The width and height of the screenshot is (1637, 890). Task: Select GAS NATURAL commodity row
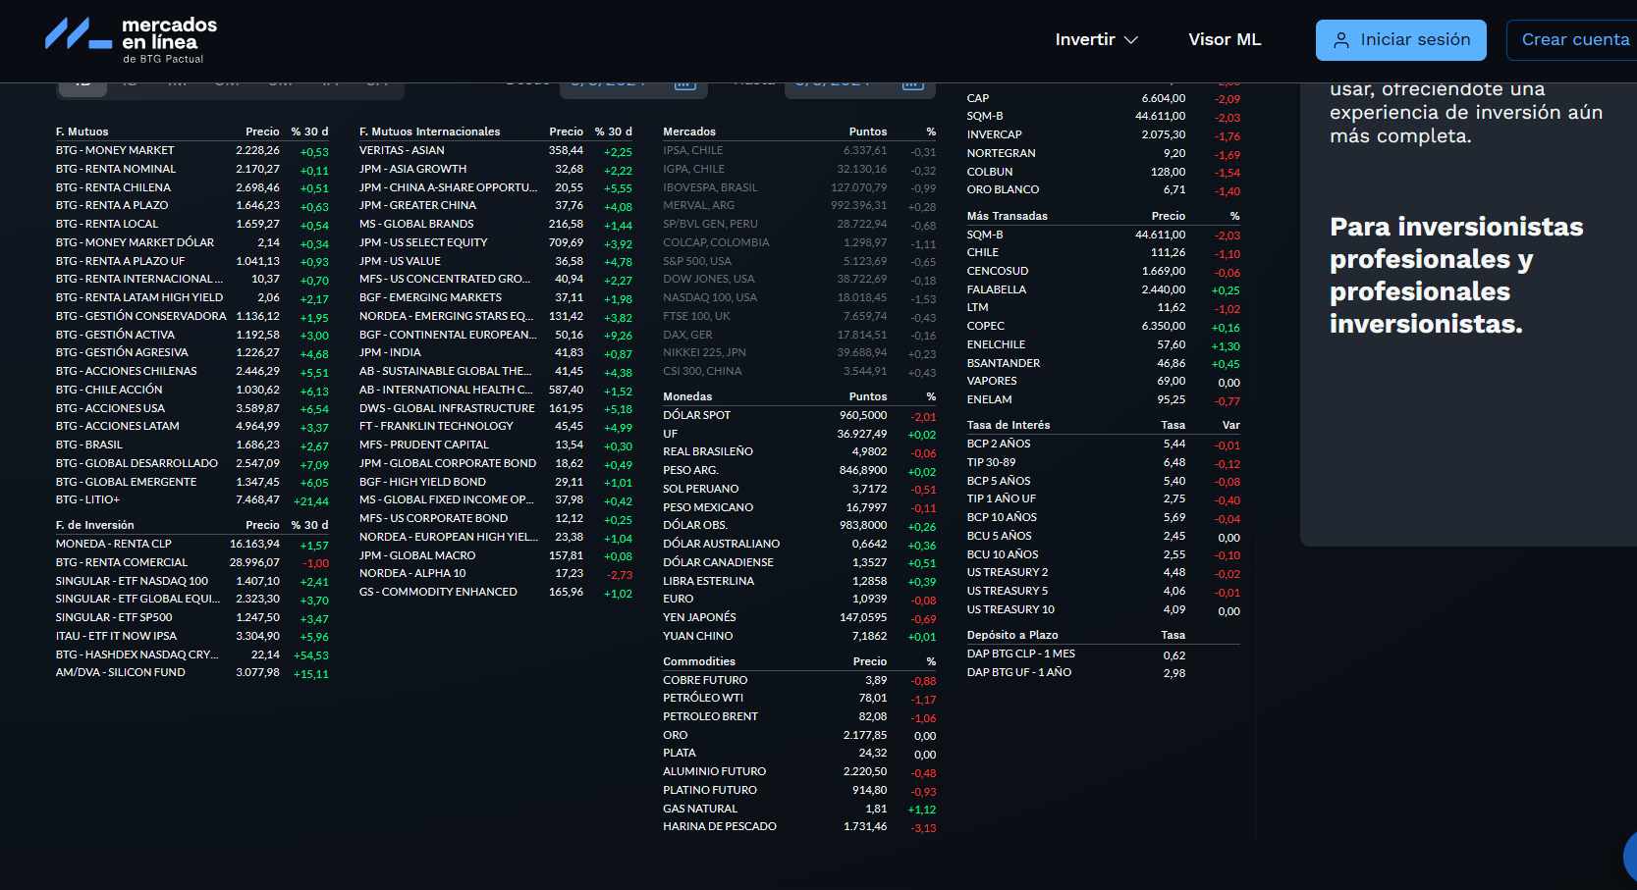pyautogui.click(x=799, y=809)
